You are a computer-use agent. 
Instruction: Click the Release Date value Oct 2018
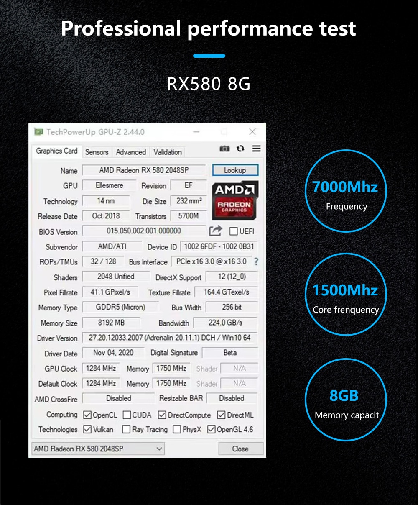tap(106, 216)
